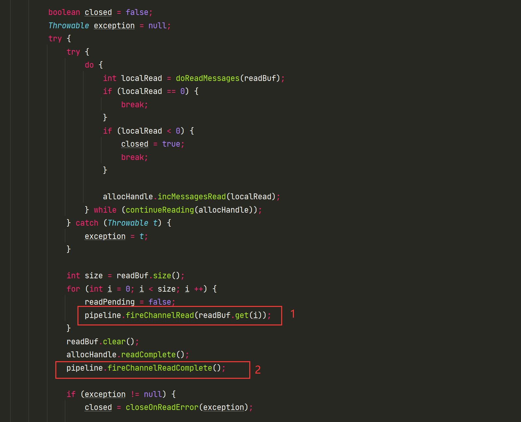Screen dimensions: 521x422
Task: Click 'closed = true;' assignment
Action: (153, 144)
